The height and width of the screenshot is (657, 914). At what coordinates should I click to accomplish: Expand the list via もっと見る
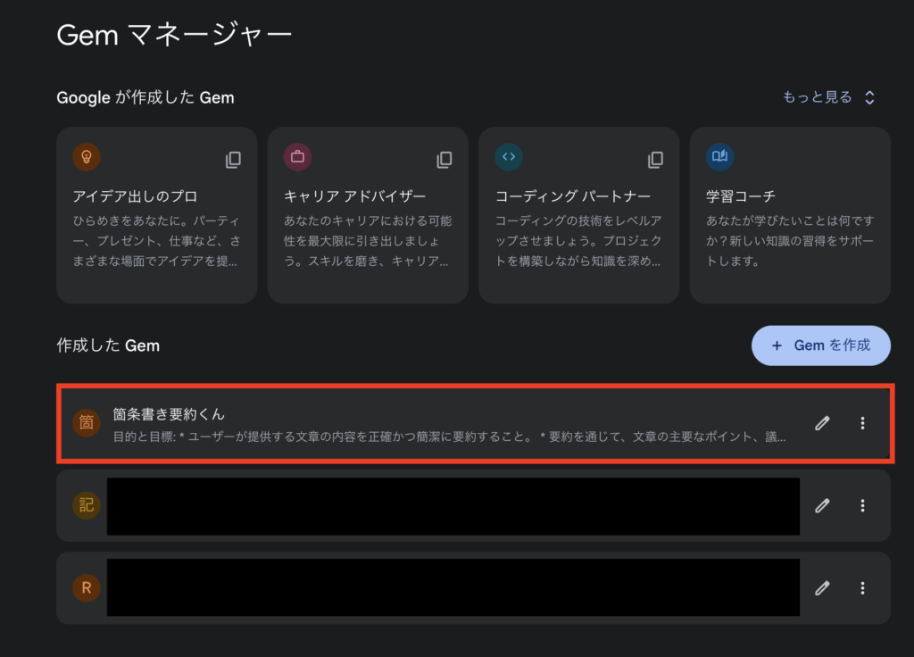828,97
